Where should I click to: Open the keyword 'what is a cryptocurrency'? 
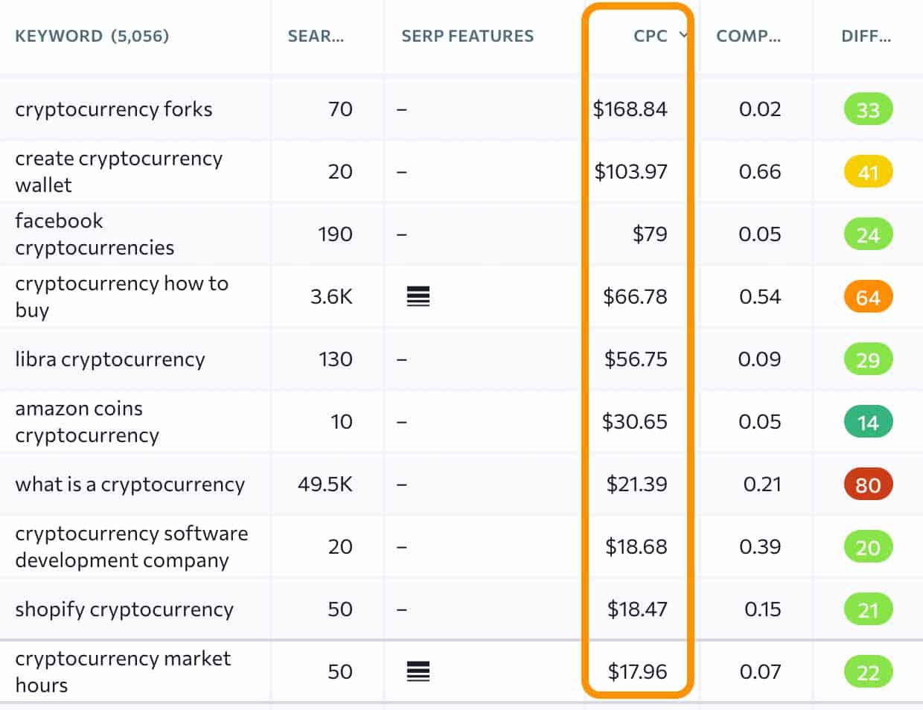[130, 484]
